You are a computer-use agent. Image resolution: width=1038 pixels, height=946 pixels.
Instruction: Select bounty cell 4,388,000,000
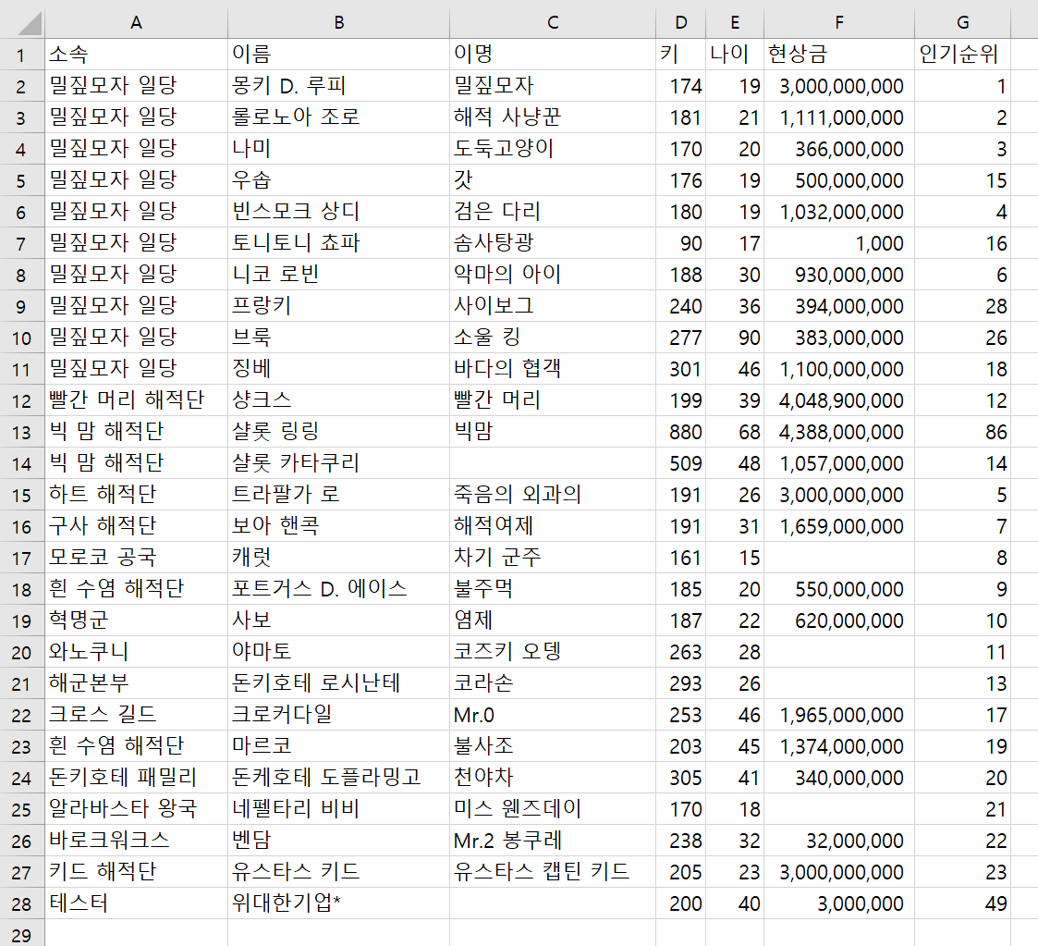(x=839, y=432)
